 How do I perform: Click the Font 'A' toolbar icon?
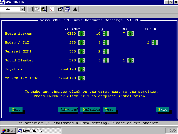76,9
